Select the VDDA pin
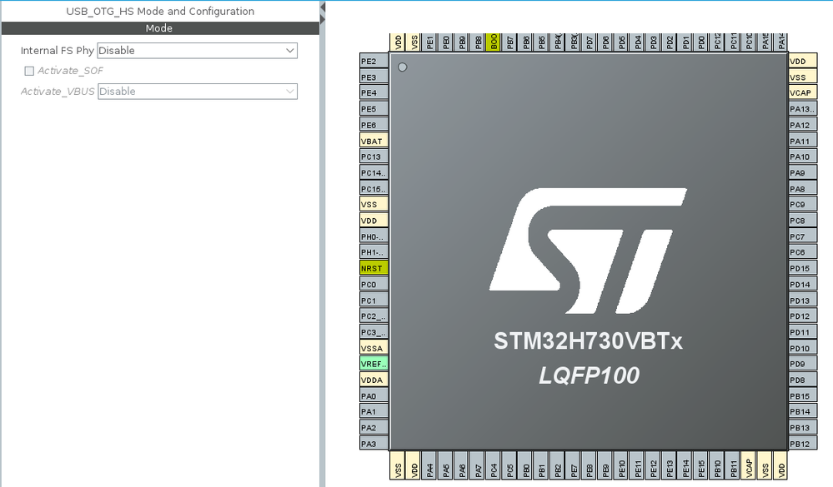Viewport: 833px width, 487px height. tap(374, 380)
